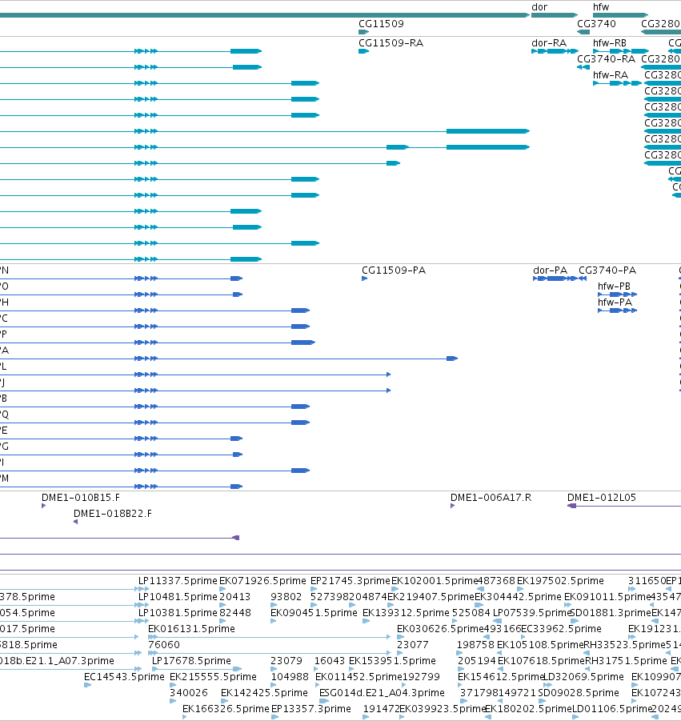Select the 205194 EST label

[x=477, y=661]
